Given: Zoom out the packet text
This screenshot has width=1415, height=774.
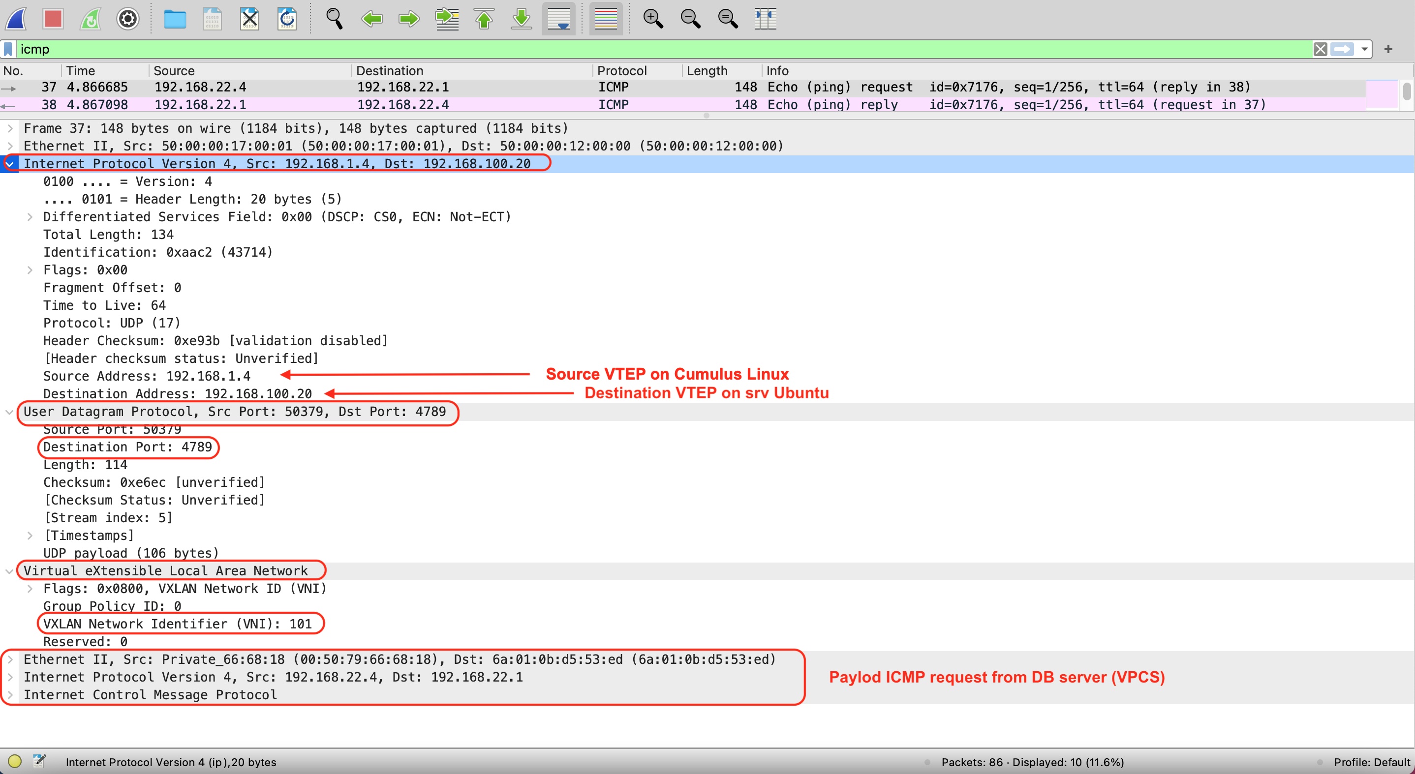Looking at the screenshot, I should click(x=690, y=19).
